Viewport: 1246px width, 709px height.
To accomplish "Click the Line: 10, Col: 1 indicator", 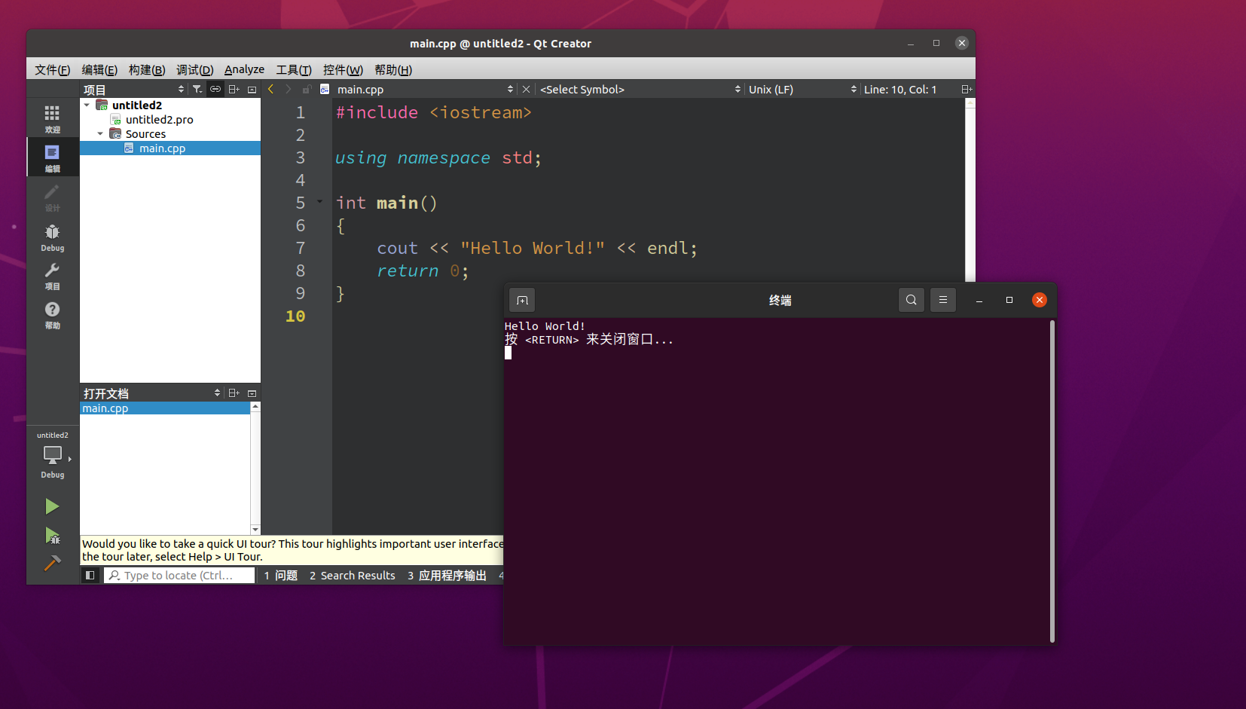I will [900, 89].
